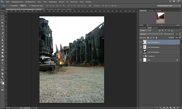Open the blend mode Обычные dropdown
Screen dimensions: 182x109
[151, 34]
